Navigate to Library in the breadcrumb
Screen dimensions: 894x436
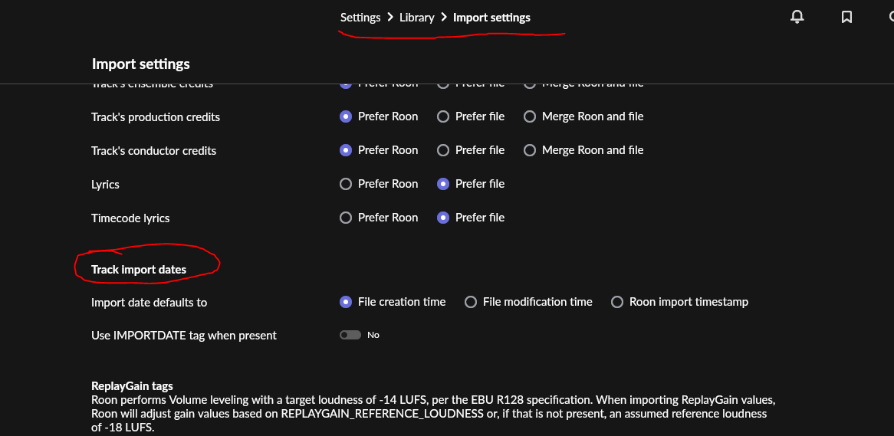(x=417, y=18)
